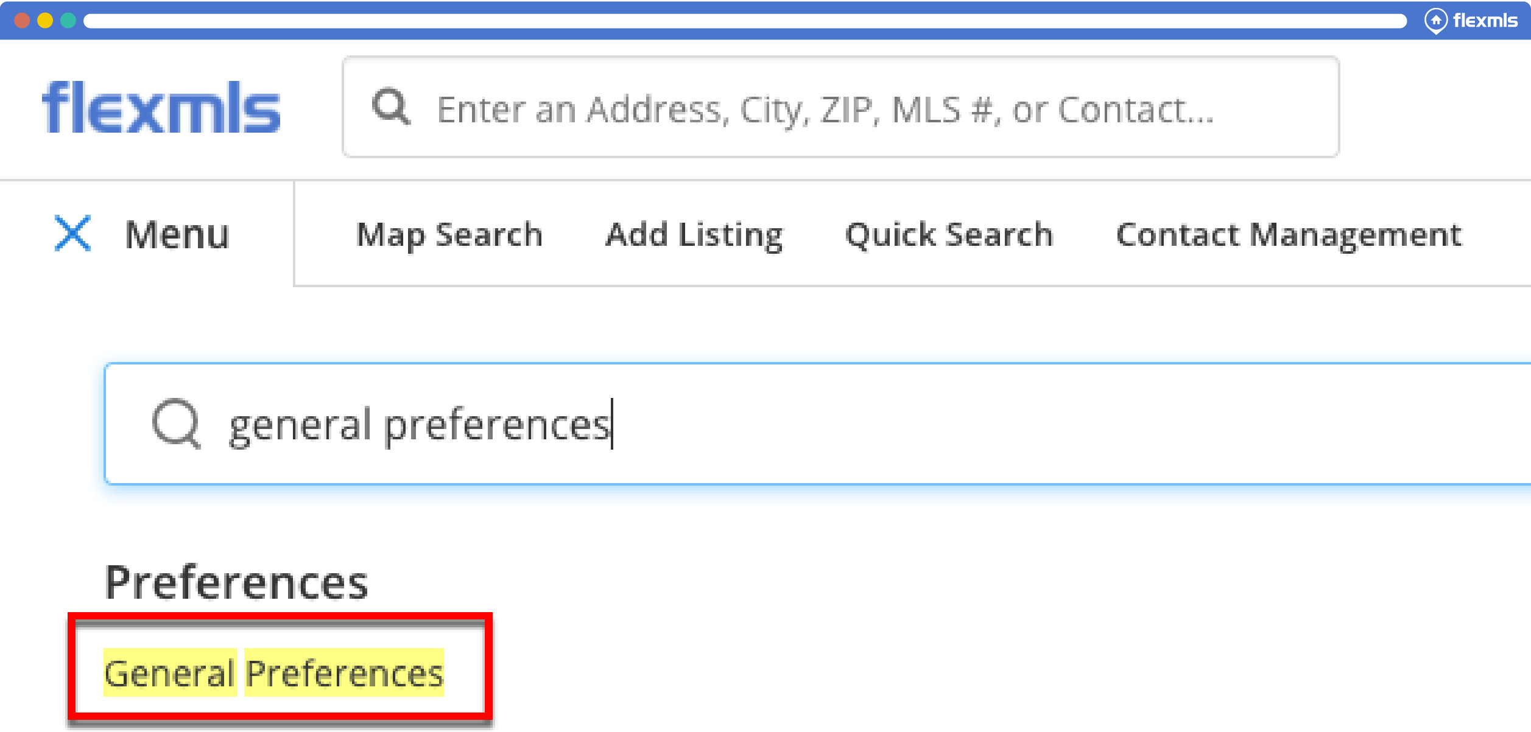1531x732 pixels.
Task: Click the large flexmls logo
Action: (161, 108)
